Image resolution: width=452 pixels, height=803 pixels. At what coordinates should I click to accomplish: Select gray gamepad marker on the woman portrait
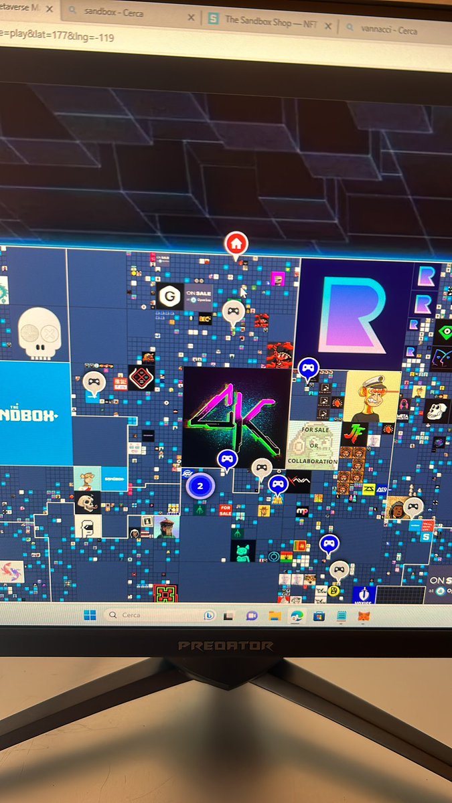(413, 507)
